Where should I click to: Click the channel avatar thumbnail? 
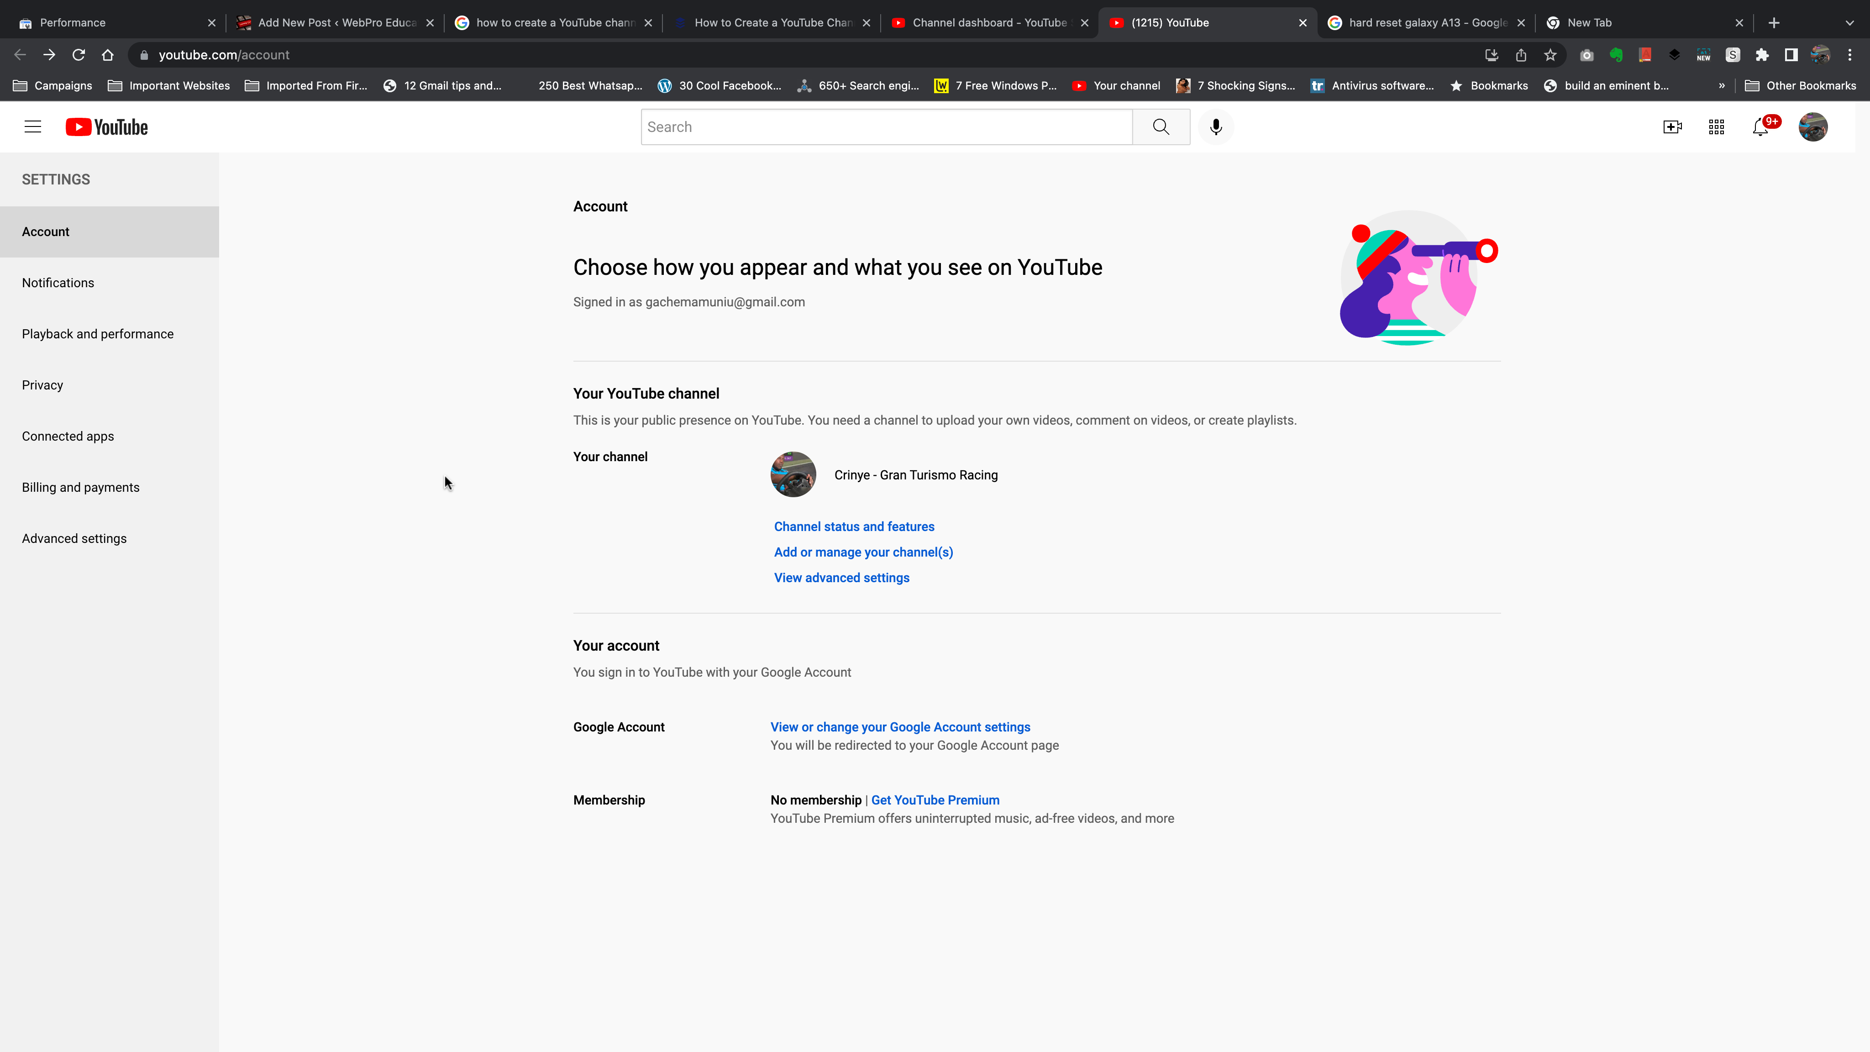pos(793,475)
